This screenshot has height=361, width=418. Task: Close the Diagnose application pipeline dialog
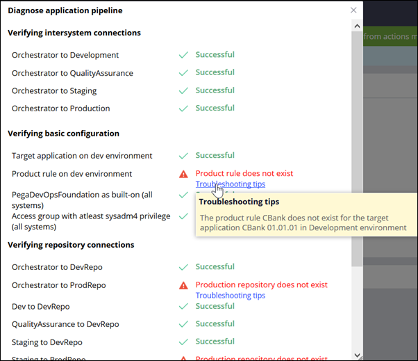353,10
